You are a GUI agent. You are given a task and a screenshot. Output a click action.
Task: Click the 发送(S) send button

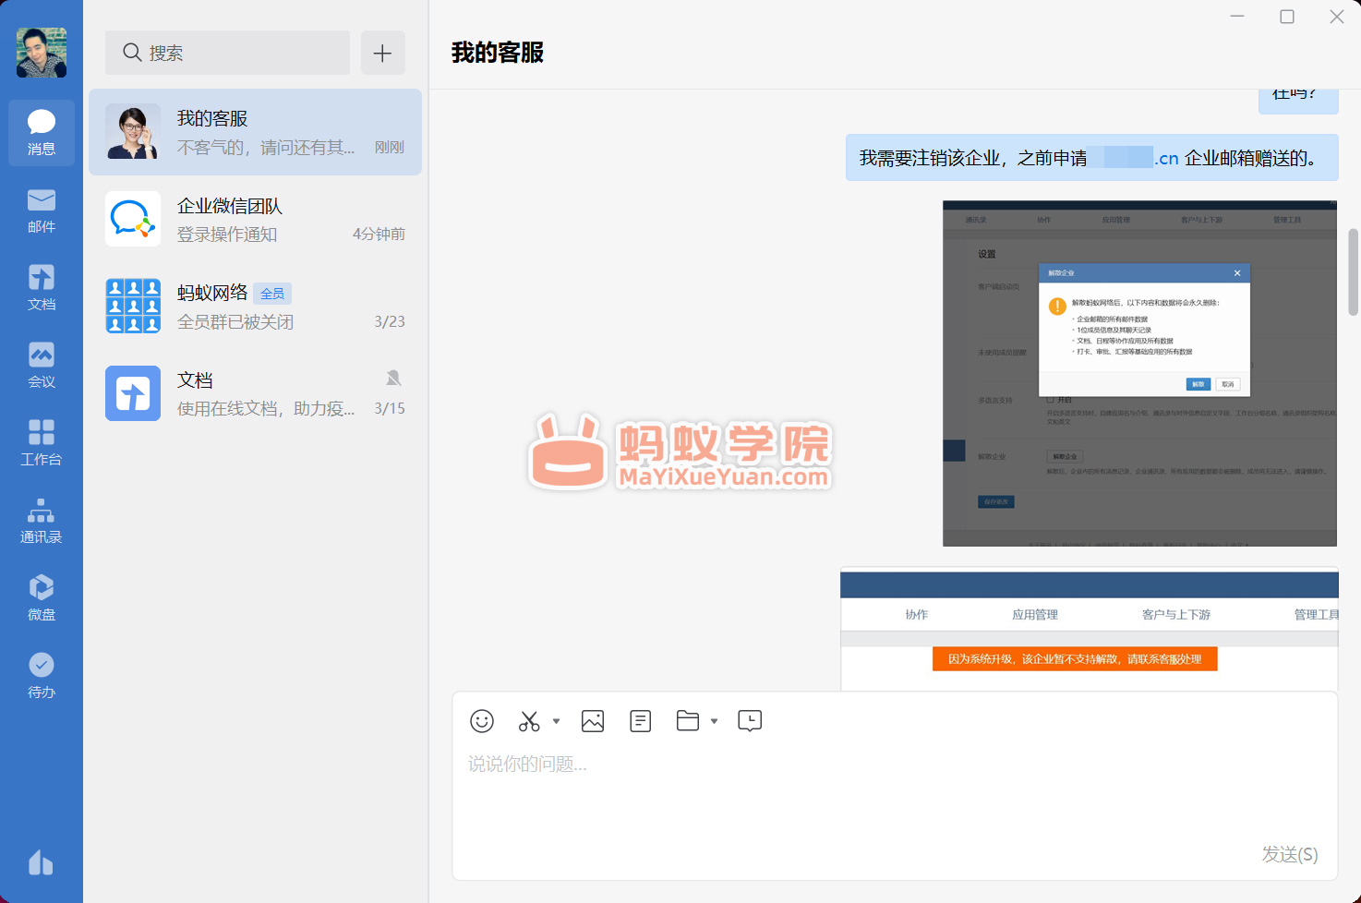pyautogui.click(x=1290, y=854)
